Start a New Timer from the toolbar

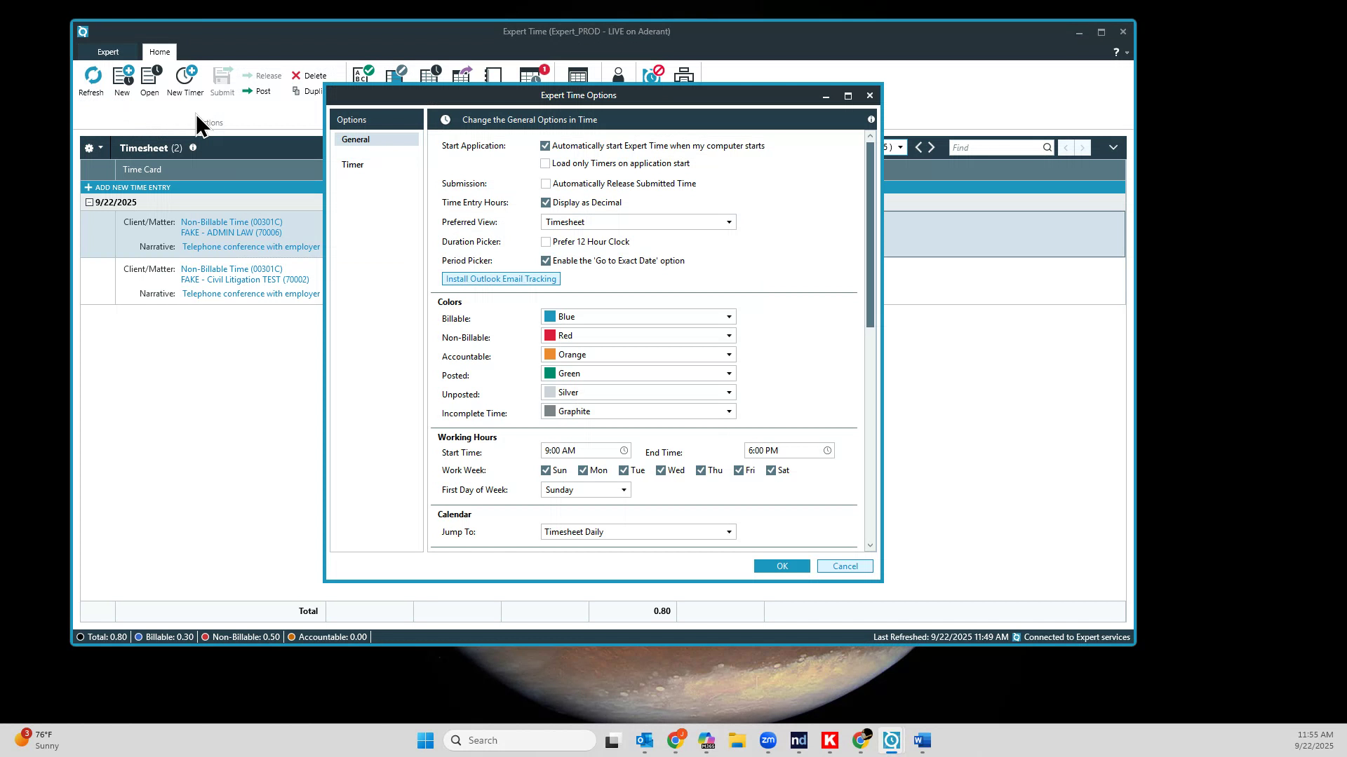[185, 79]
